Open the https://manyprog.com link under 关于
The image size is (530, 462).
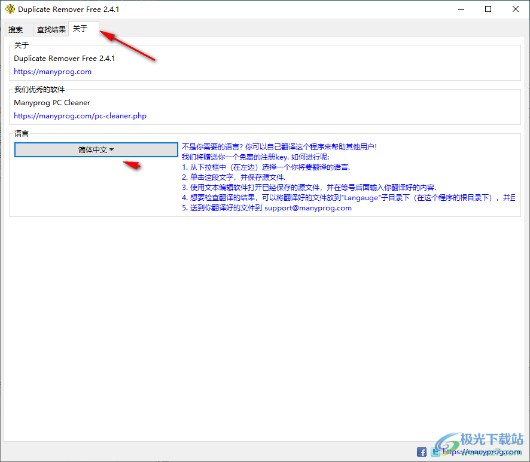53,72
